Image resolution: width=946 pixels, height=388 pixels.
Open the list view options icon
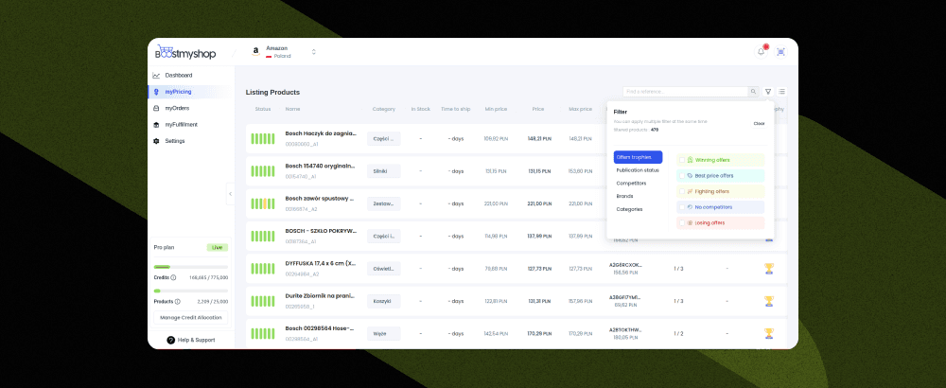point(782,92)
